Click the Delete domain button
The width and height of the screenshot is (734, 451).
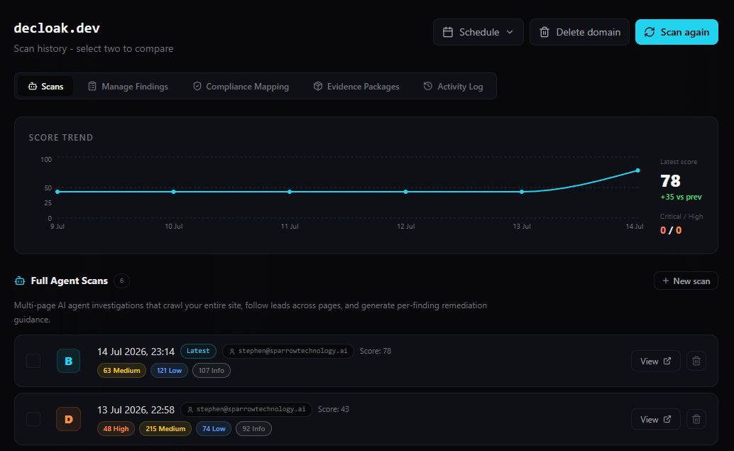(x=579, y=32)
